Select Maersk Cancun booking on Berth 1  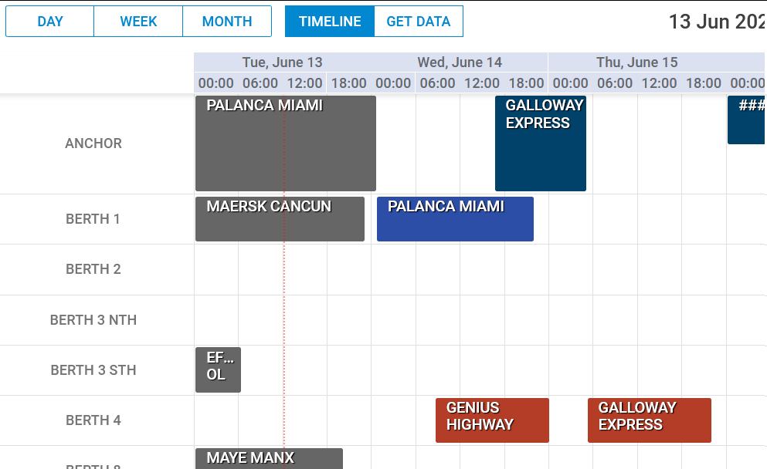pos(280,219)
